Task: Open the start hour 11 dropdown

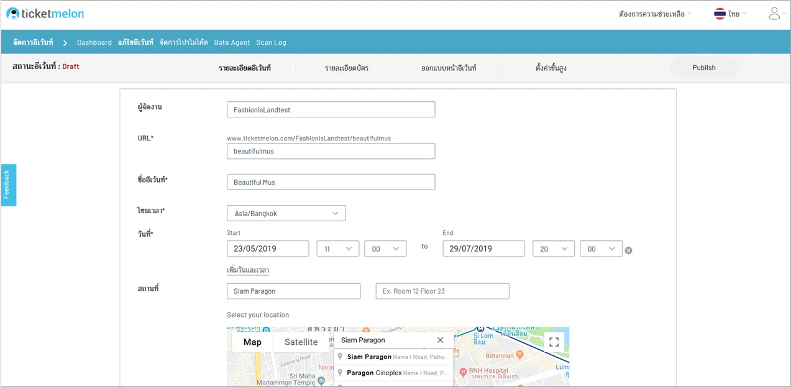Action: tap(337, 248)
